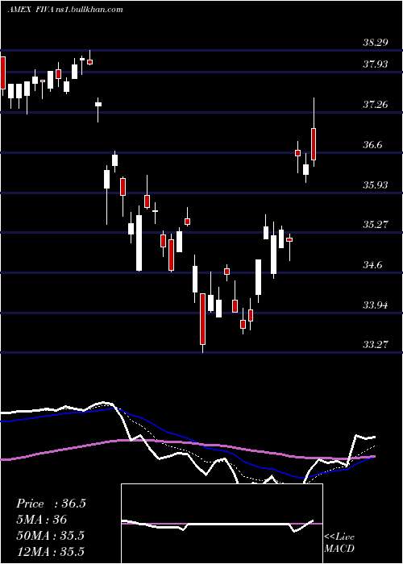
Task: Click the 50MA : 35.5 readout
Action: 50,536
